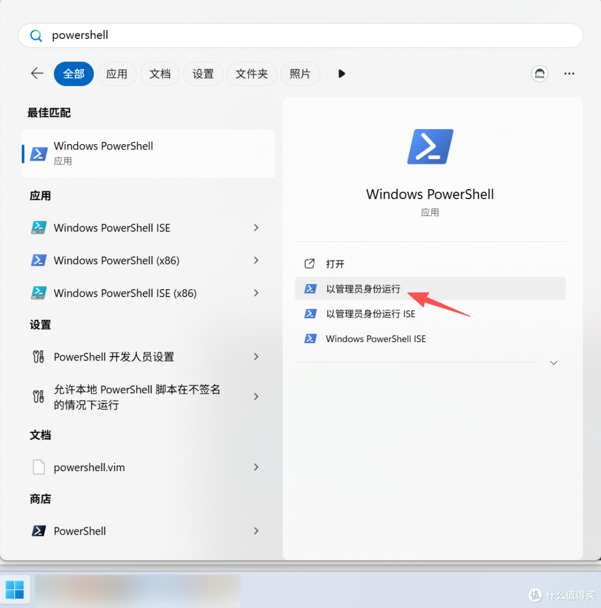
Task: Click the Windows PowerShell ISE (x86) icon
Action: (x=39, y=293)
